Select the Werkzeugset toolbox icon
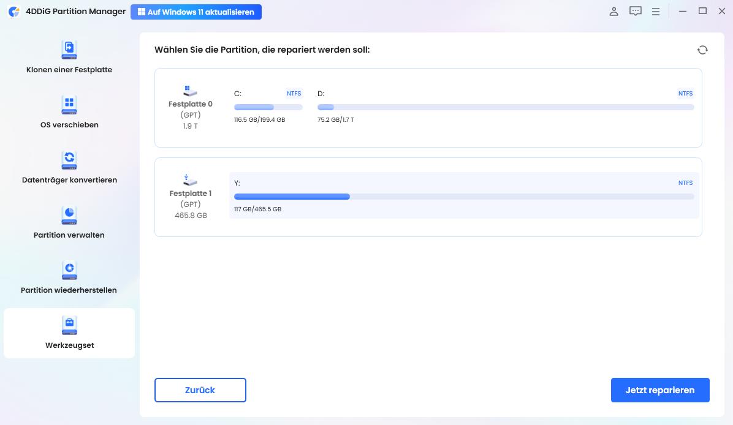This screenshot has width=733, height=425. [x=69, y=325]
